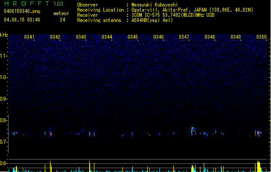
Task: Click the meteor count 24
Action: [x=62, y=20]
